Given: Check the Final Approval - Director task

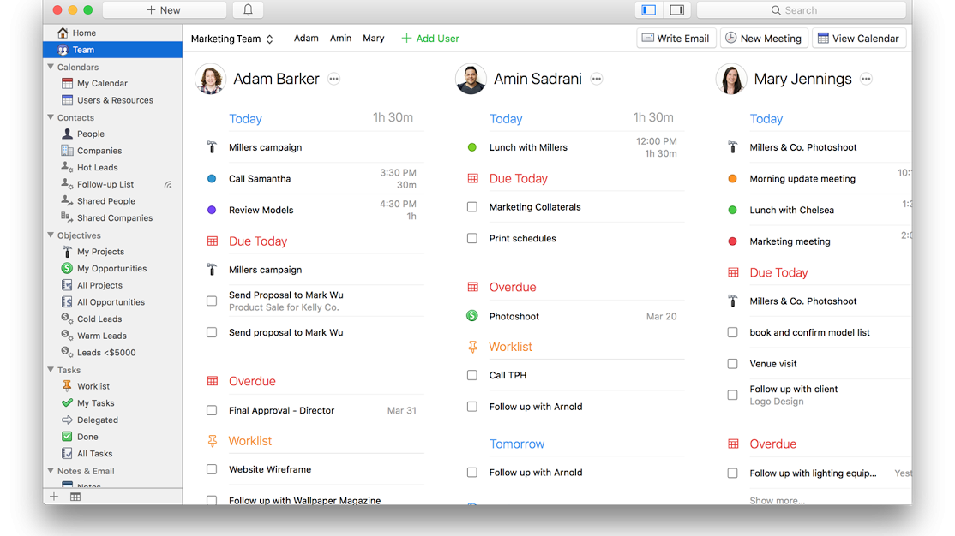Looking at the screenshot, I should click(x=212, y=411).
